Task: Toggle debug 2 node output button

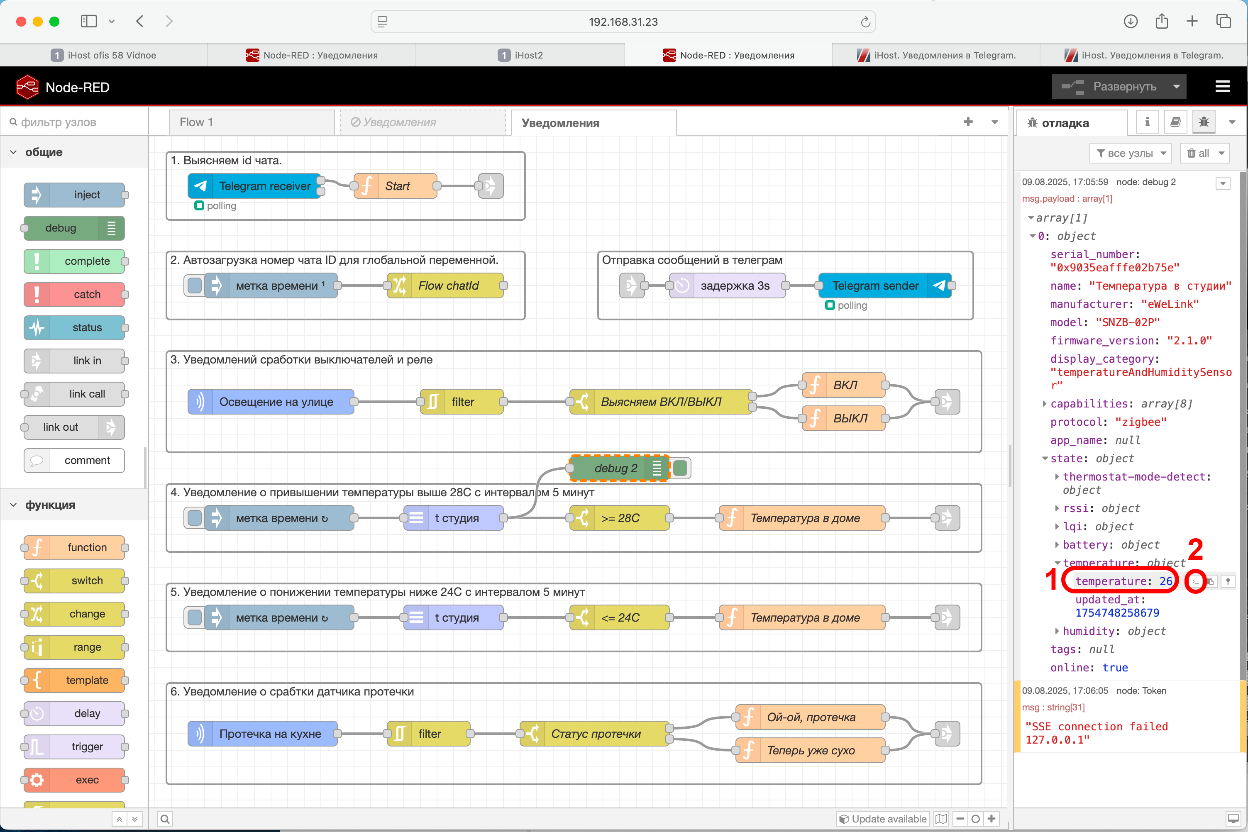Action: click(681, 468)
